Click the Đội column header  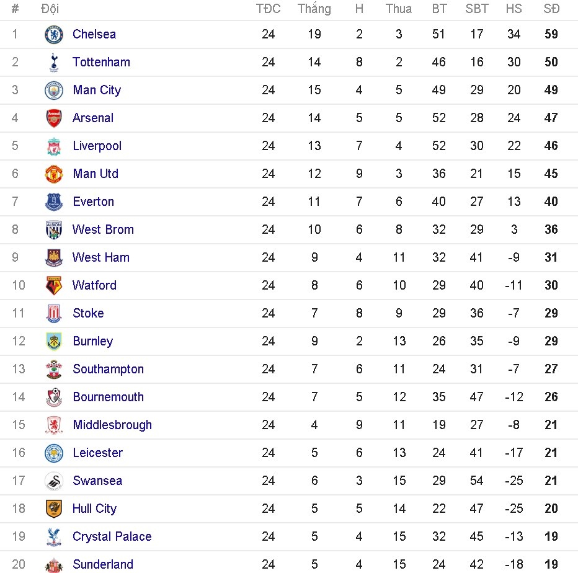coord(50,9)
